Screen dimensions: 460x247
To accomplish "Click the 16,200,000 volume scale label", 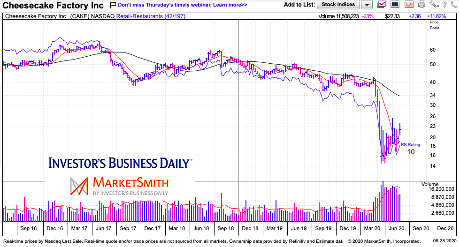I will point(442,189).
